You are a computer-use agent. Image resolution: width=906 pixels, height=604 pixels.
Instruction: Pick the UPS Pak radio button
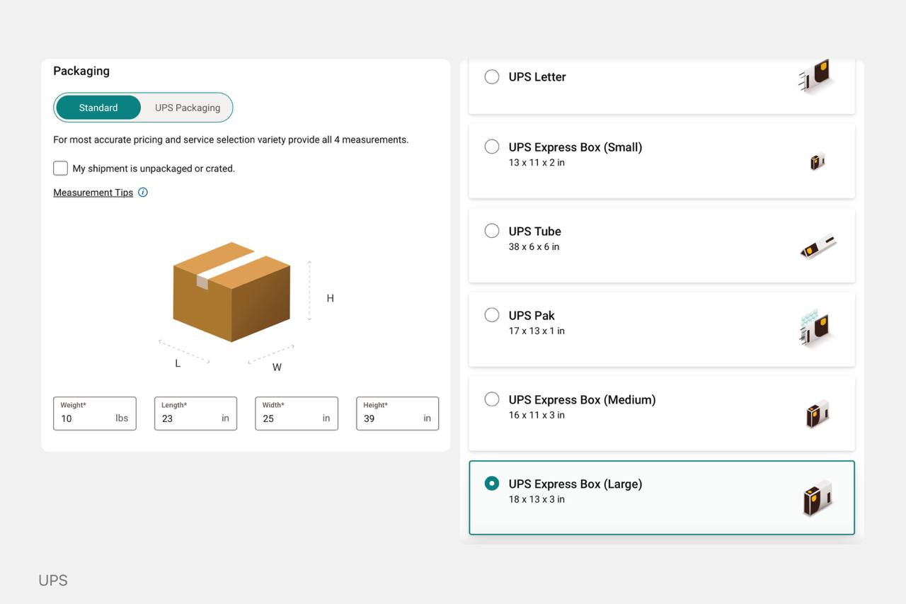coord(492,315)
